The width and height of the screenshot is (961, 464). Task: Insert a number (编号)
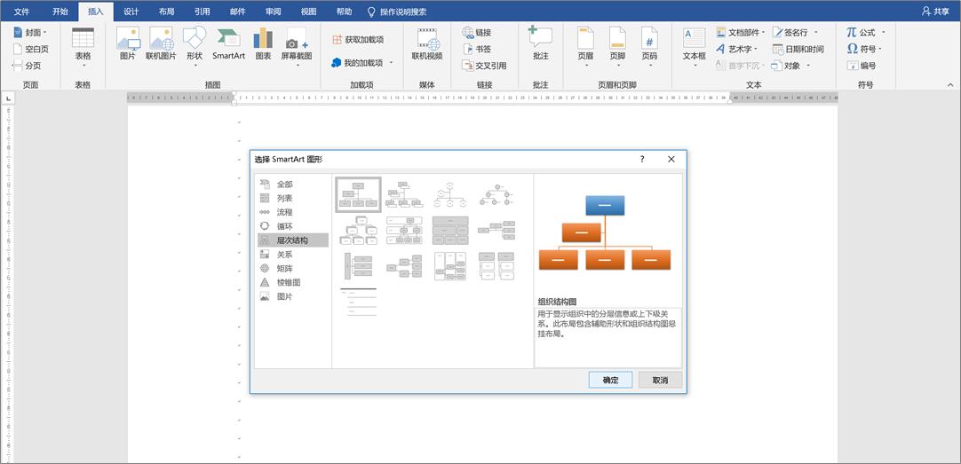[x=862, y=66]
